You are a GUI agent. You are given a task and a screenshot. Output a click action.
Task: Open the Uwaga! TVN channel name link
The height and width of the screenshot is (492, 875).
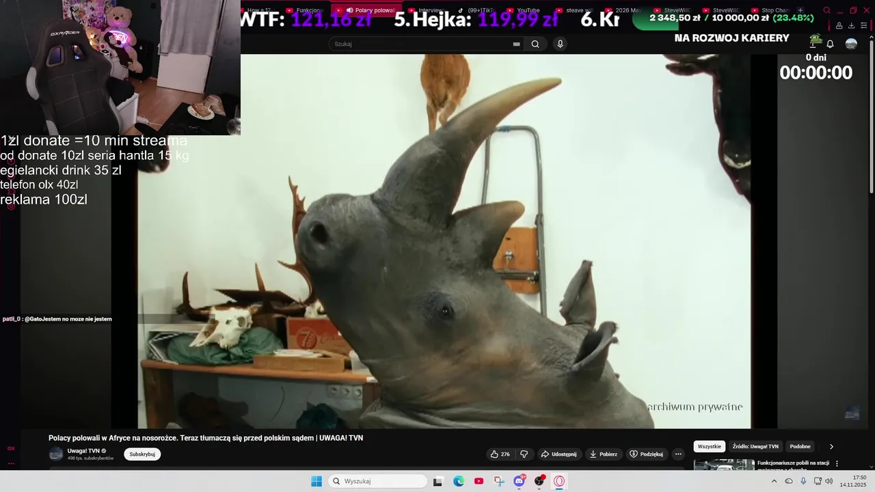pos(83,451)
